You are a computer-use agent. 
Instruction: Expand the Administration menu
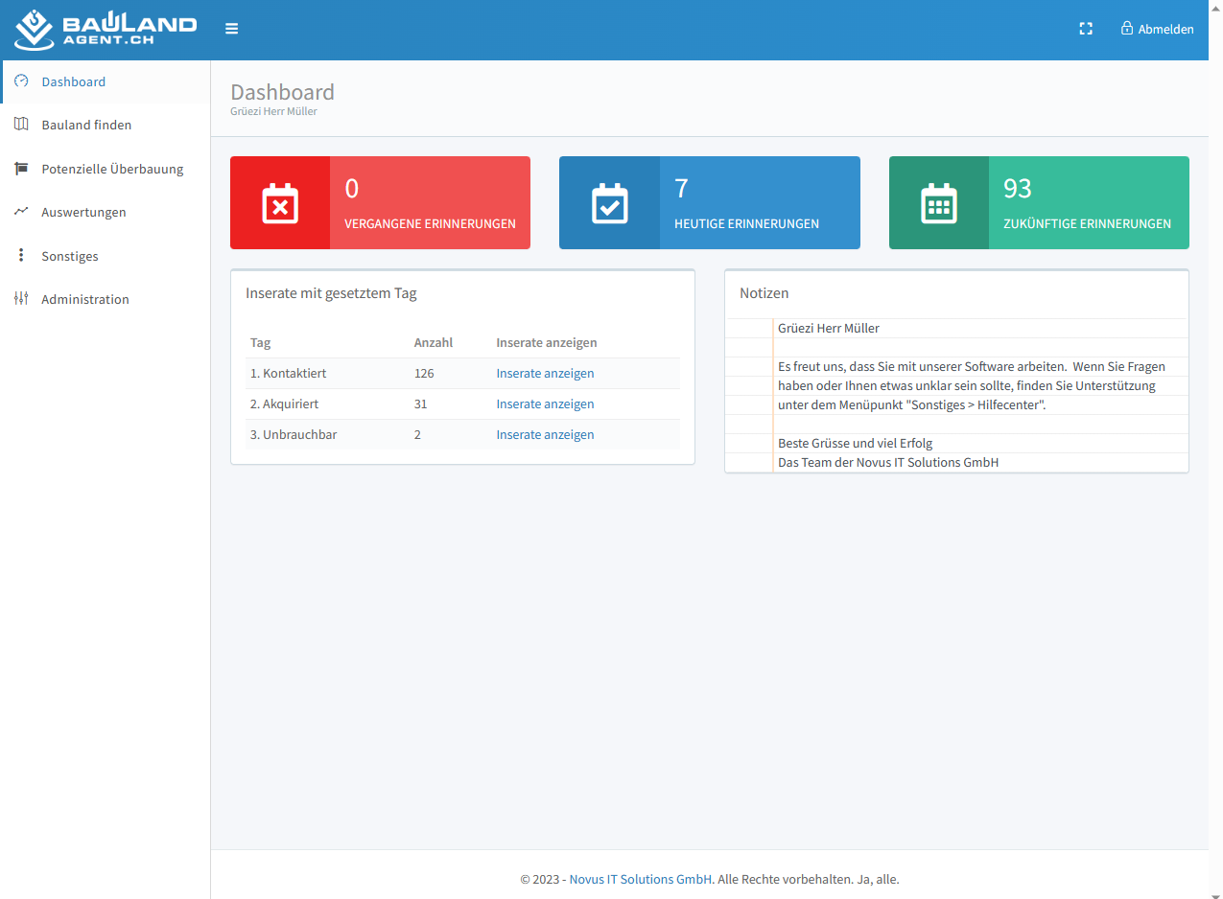(84, 299)
